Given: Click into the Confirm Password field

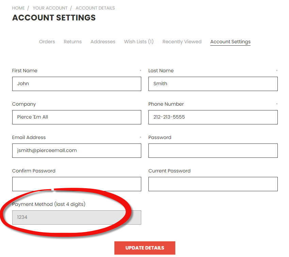Looking at the screenshot, I should click(77, 184).
